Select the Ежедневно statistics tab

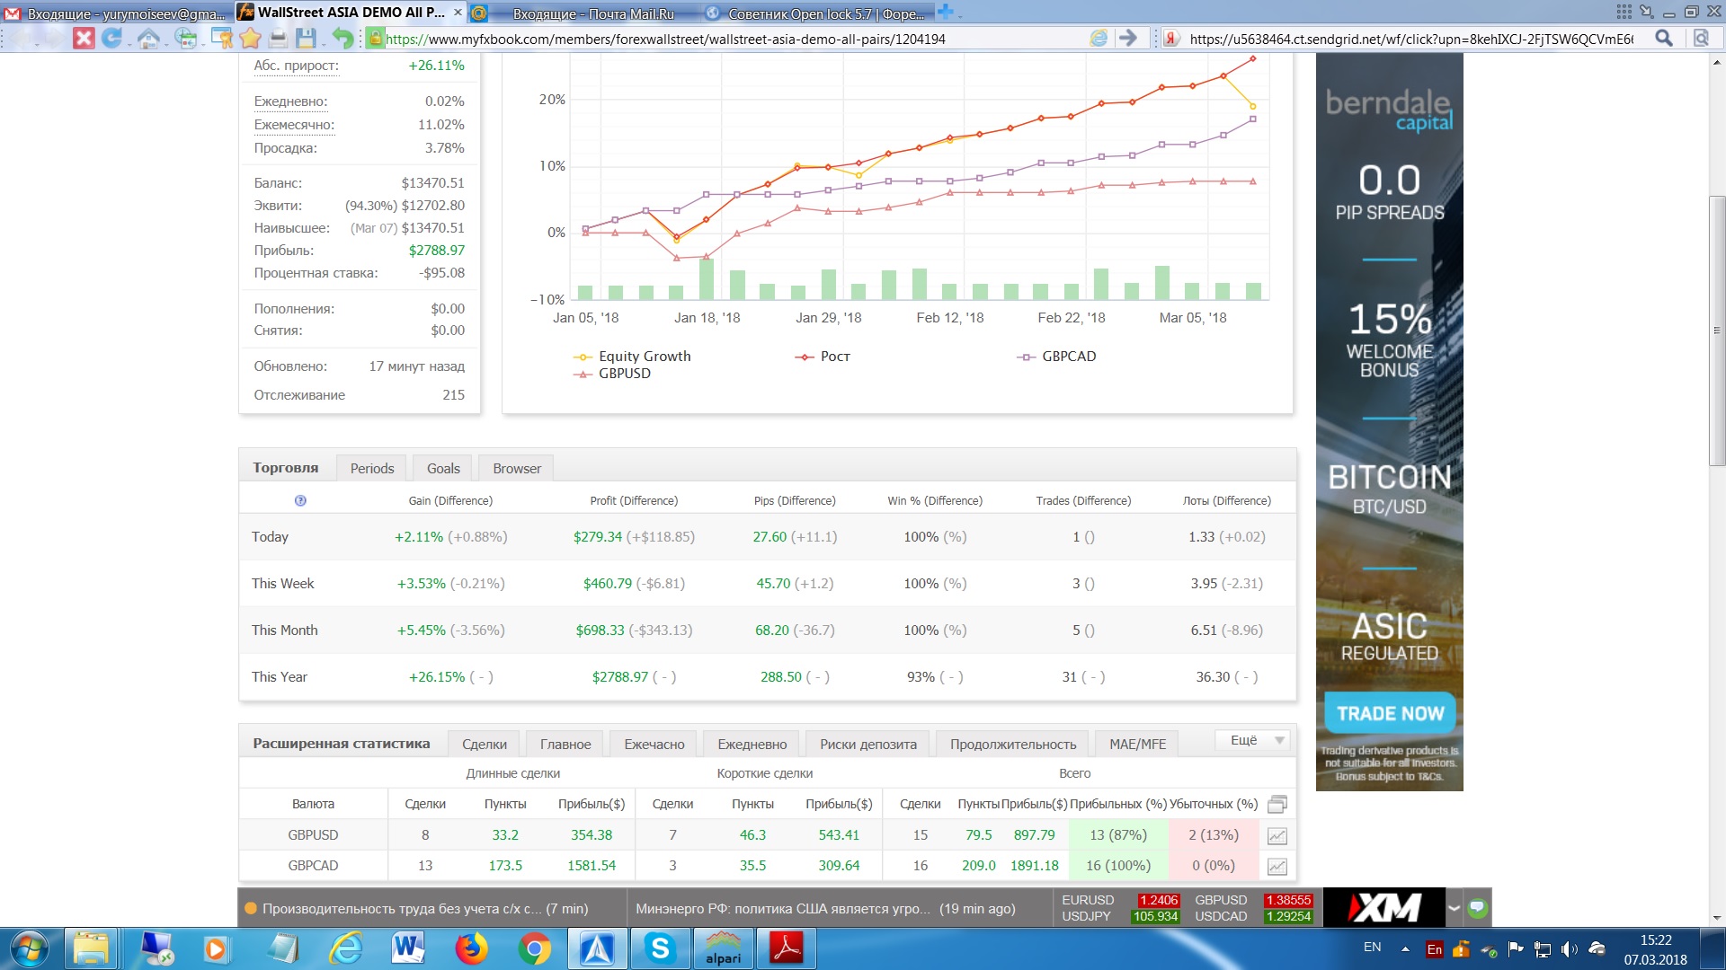coord(752,744)
